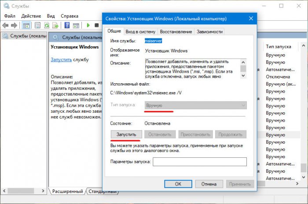Click the Остановлена status text

coord(158,123)
